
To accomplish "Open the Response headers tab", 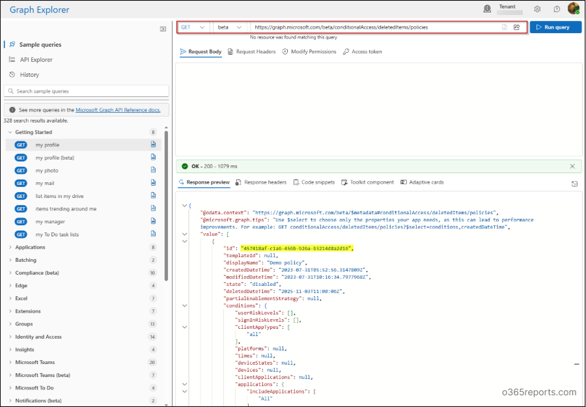I will coord(261,182).
